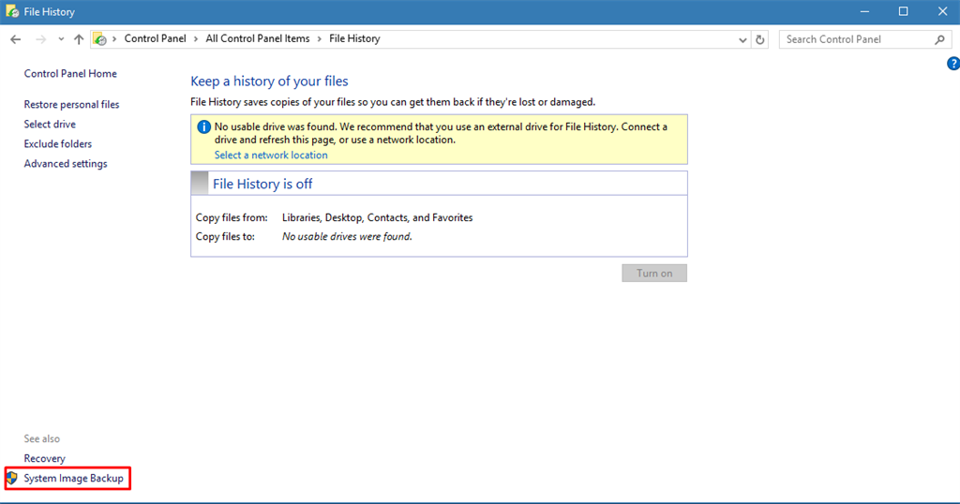Go up one level with the Up arrow
This screenshot has width=960, height=504.
click(79, 39)
